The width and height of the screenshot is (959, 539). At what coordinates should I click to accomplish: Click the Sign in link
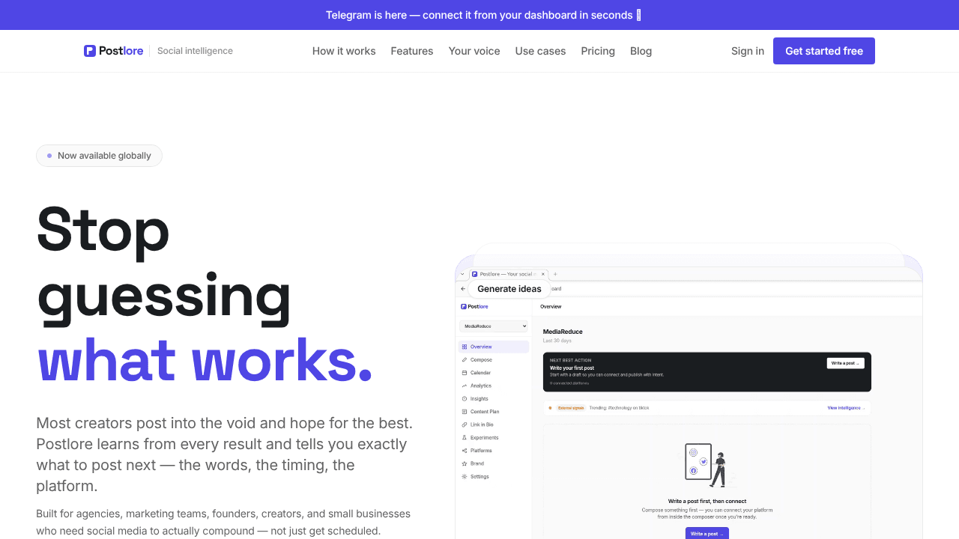(748, 51)
